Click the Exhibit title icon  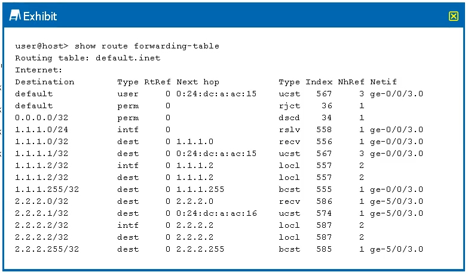pos(15,15)
